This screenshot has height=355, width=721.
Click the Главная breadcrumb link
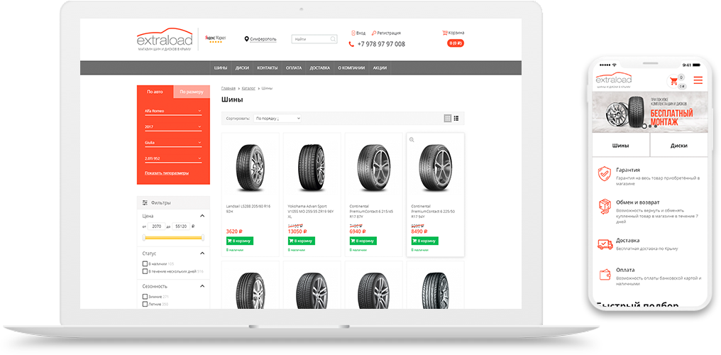click(x=228, y=87)
